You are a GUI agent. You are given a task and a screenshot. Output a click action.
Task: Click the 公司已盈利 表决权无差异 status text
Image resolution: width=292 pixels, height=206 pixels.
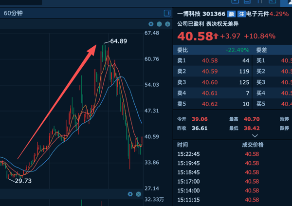tap(208, 24)
